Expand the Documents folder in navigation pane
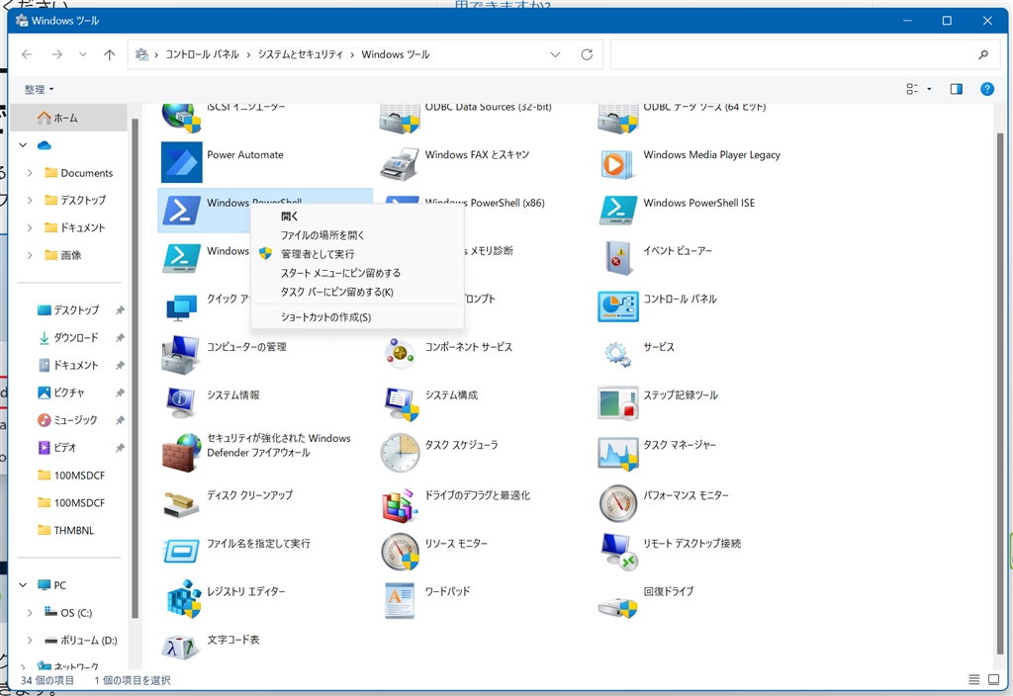This screenshot has height=696, width=1013. pos(30,173)
